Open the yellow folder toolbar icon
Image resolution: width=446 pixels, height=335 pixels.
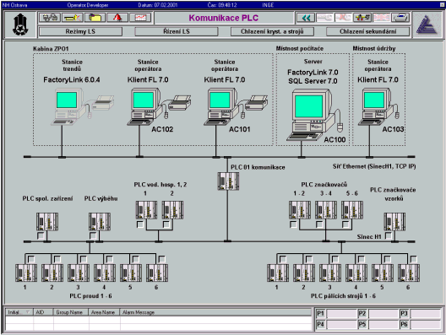95,18
